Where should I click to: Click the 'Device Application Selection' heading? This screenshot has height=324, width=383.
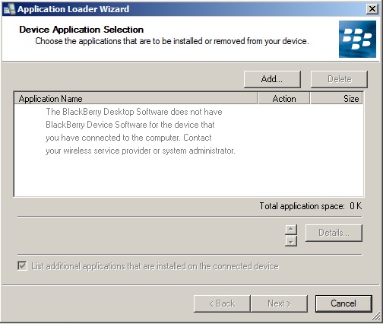tap(81, 30)
